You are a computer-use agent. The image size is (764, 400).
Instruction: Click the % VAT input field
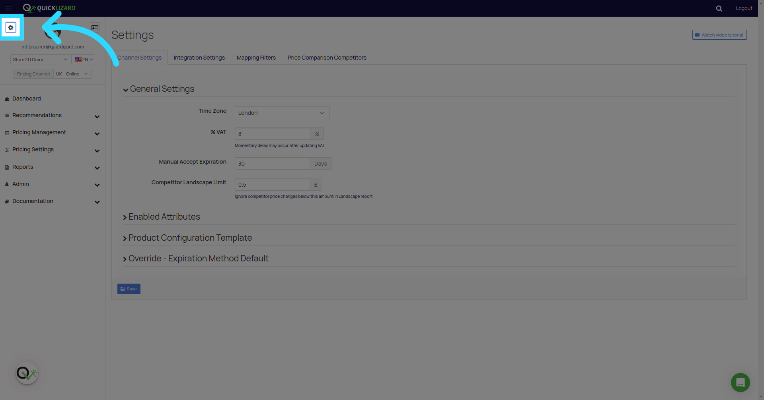coord(272,134)
